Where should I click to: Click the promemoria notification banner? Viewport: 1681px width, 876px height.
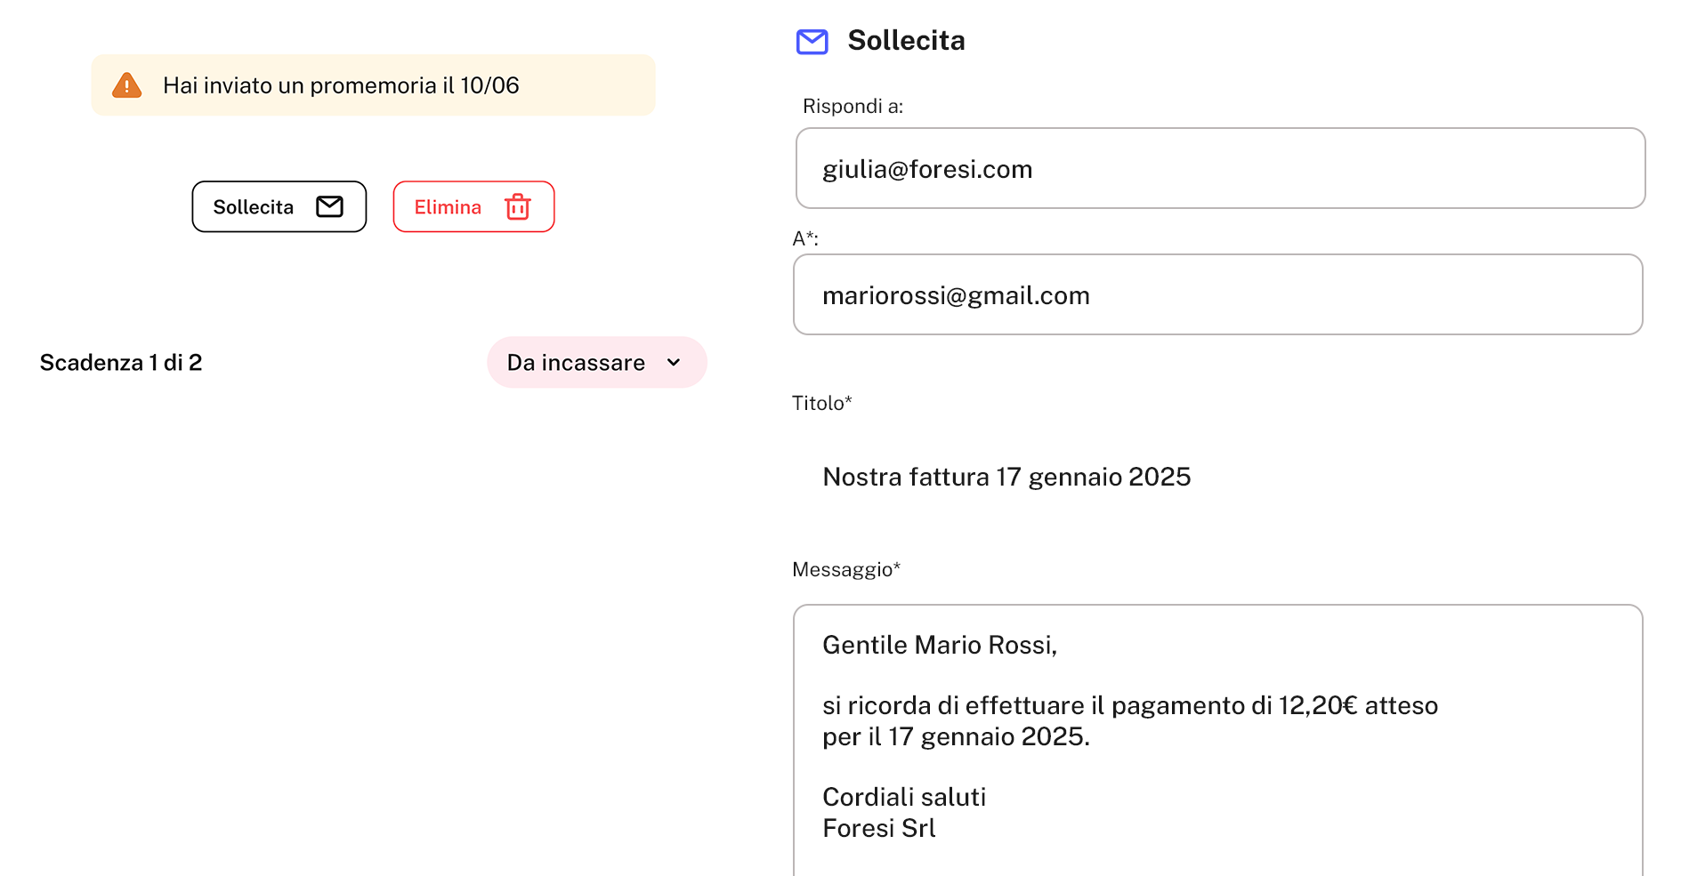pos(373,85)
